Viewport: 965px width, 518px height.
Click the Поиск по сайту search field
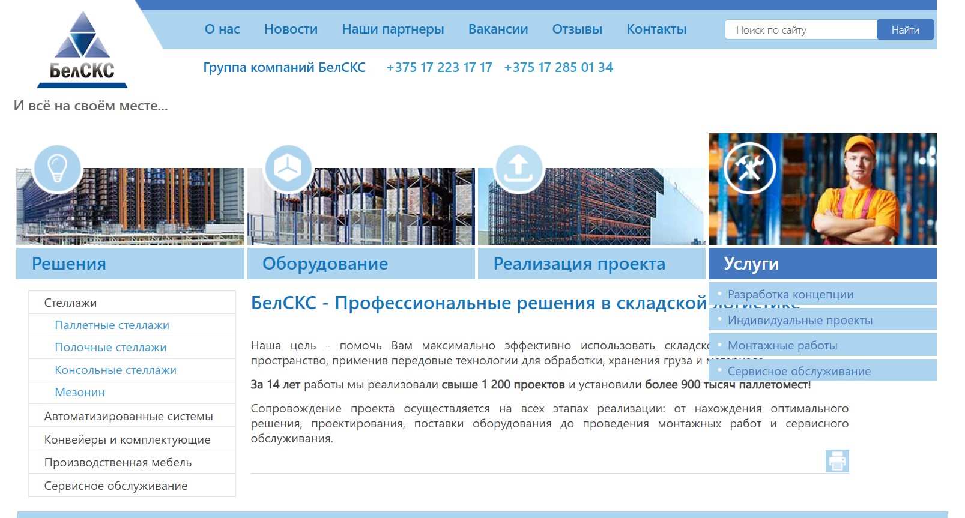pyautogui.click(x=801, y=29)
